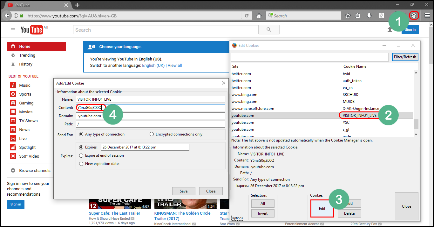Click the Edit Cookies extension toolbar icon
The image size is (434, 227).
tap(414, 15)
